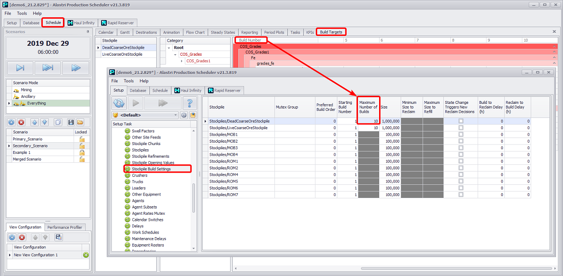Collapse the COS_Grades row chevron

click(x=555, y=47)
